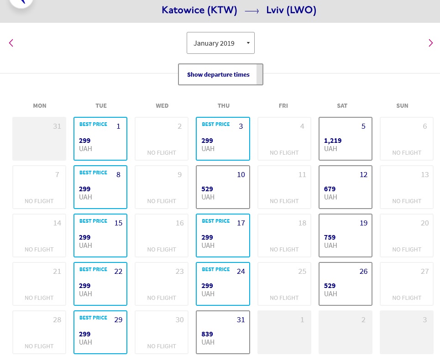The height and width of the screenshot is (356, 440).
Task: Select Thursday 10 flight for 529 UAH
Action: (223, 187)
